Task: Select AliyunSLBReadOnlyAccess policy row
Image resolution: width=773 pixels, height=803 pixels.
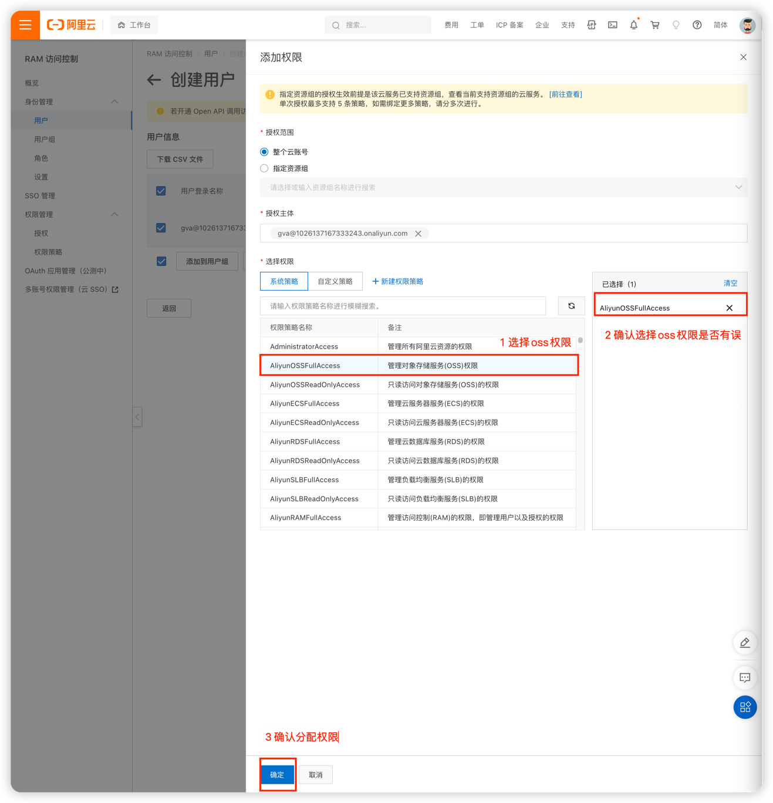Action: pos(418,498)
